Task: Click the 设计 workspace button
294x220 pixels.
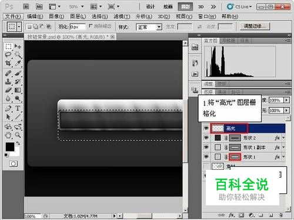Action: [x=151, y=6]
